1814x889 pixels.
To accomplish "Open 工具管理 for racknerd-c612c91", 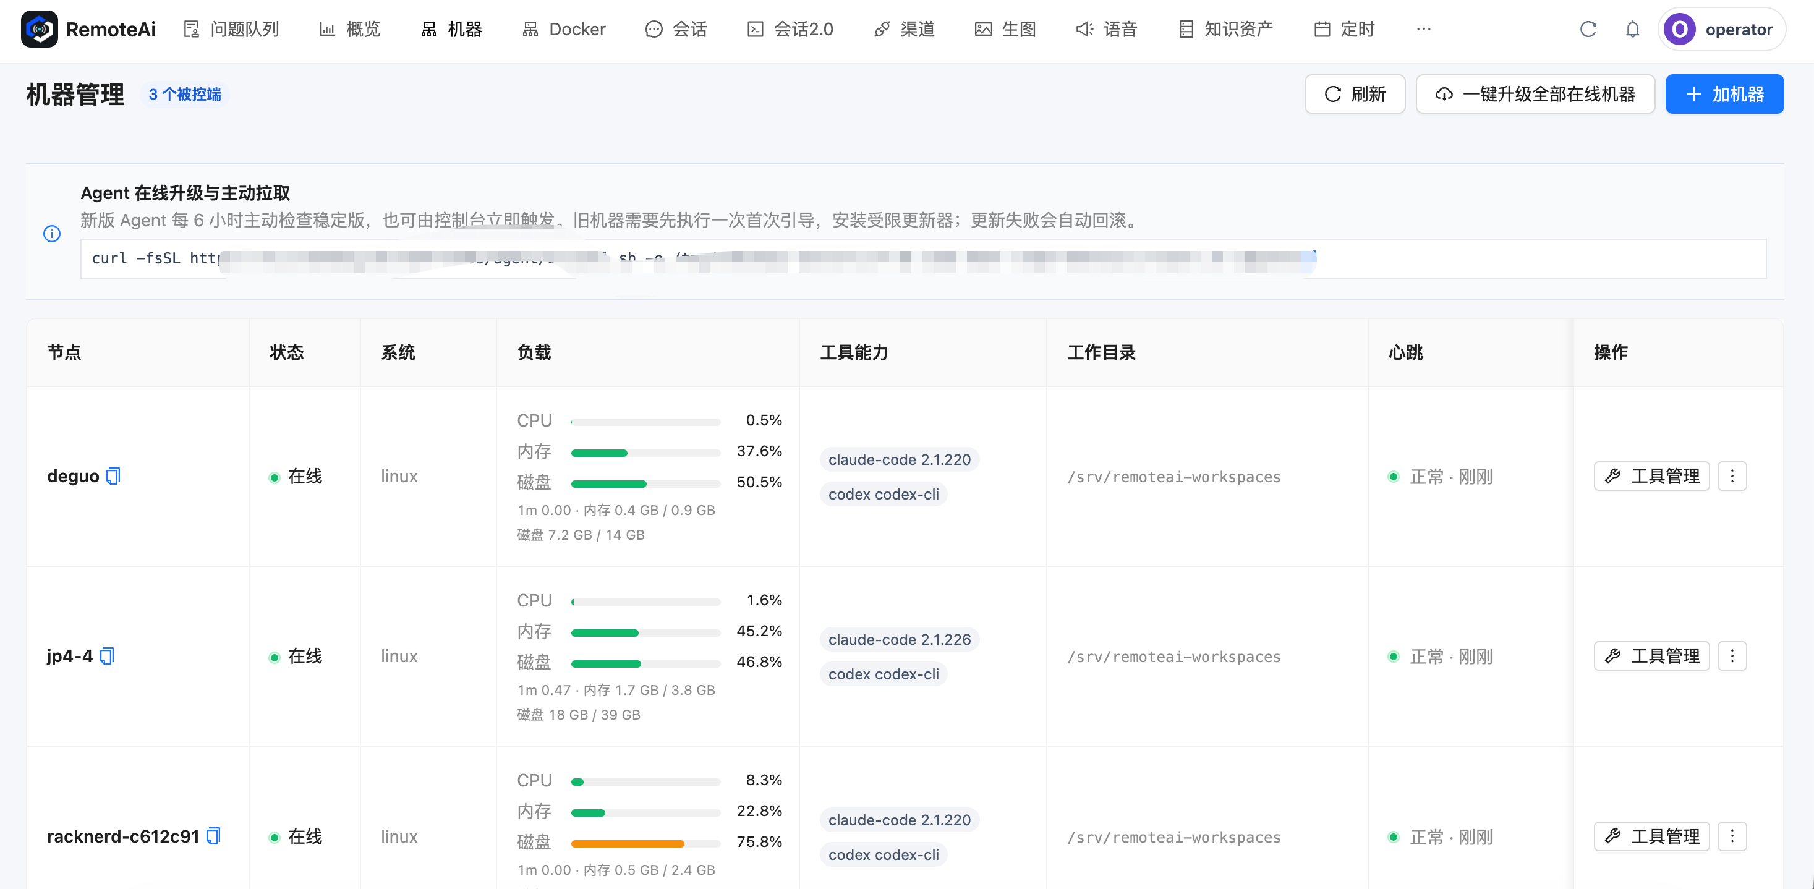I will click(1651, 836).
